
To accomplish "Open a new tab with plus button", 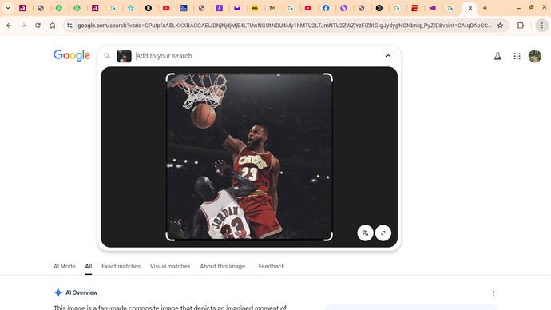I will click(x=485, y=8).
